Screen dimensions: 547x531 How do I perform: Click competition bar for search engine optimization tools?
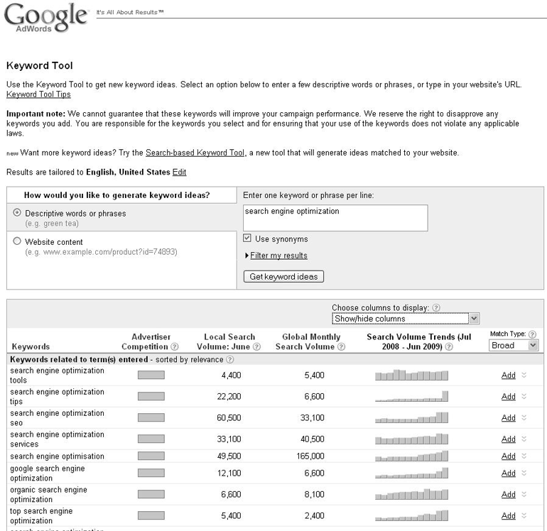151,375
